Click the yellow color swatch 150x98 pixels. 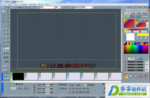143,35
